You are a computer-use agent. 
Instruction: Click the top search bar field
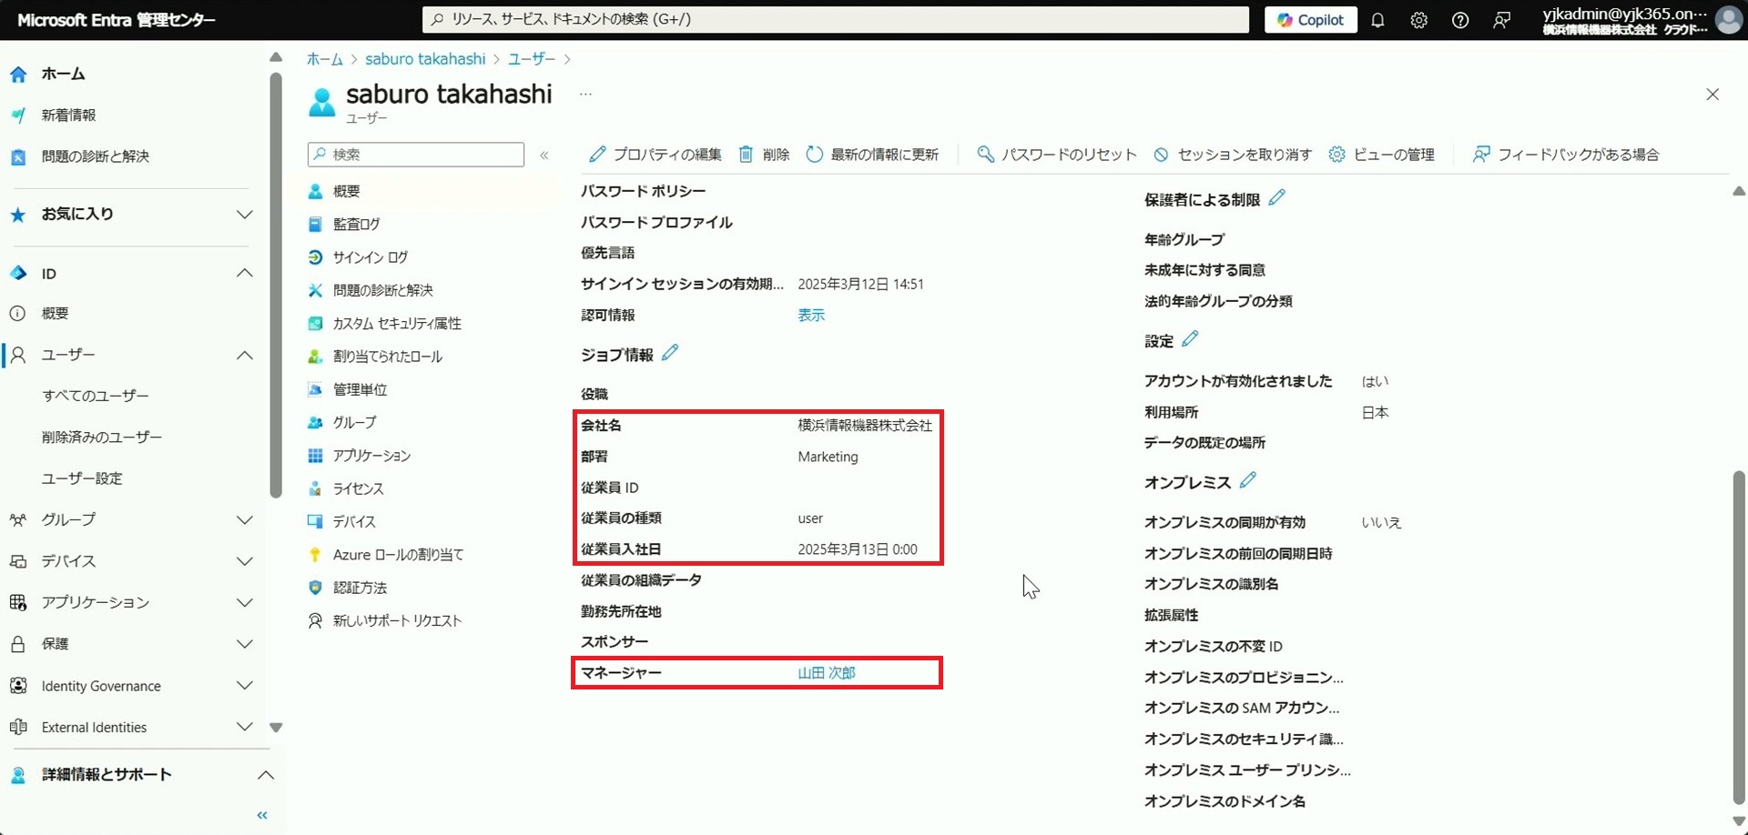pyautogui.click(x=836, y=19)
